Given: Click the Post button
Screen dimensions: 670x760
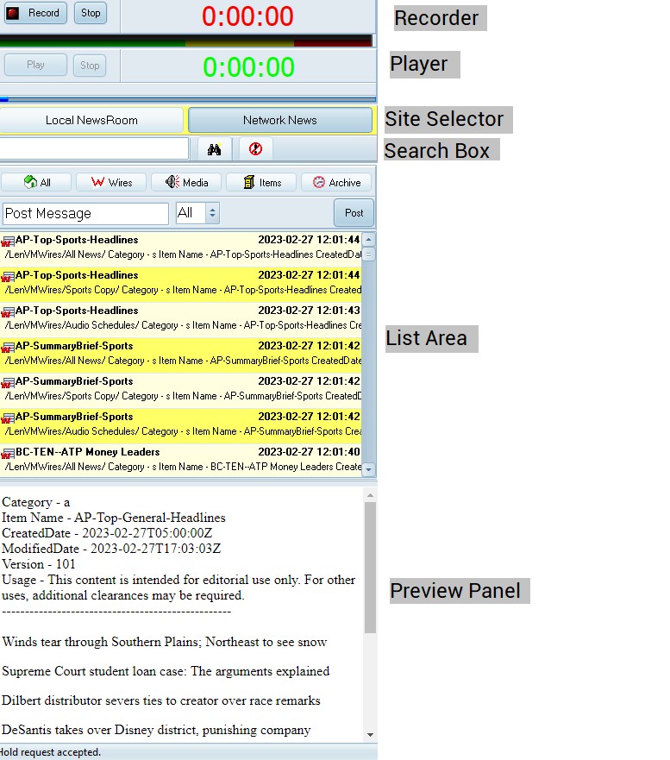Looking at the screenshot, I should coord(354,213).
